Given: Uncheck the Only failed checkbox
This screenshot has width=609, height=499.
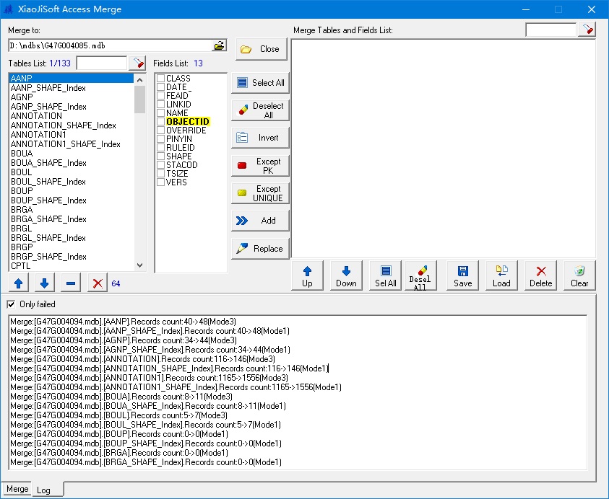Looking at the screenshot, I should tap(12, 304).
